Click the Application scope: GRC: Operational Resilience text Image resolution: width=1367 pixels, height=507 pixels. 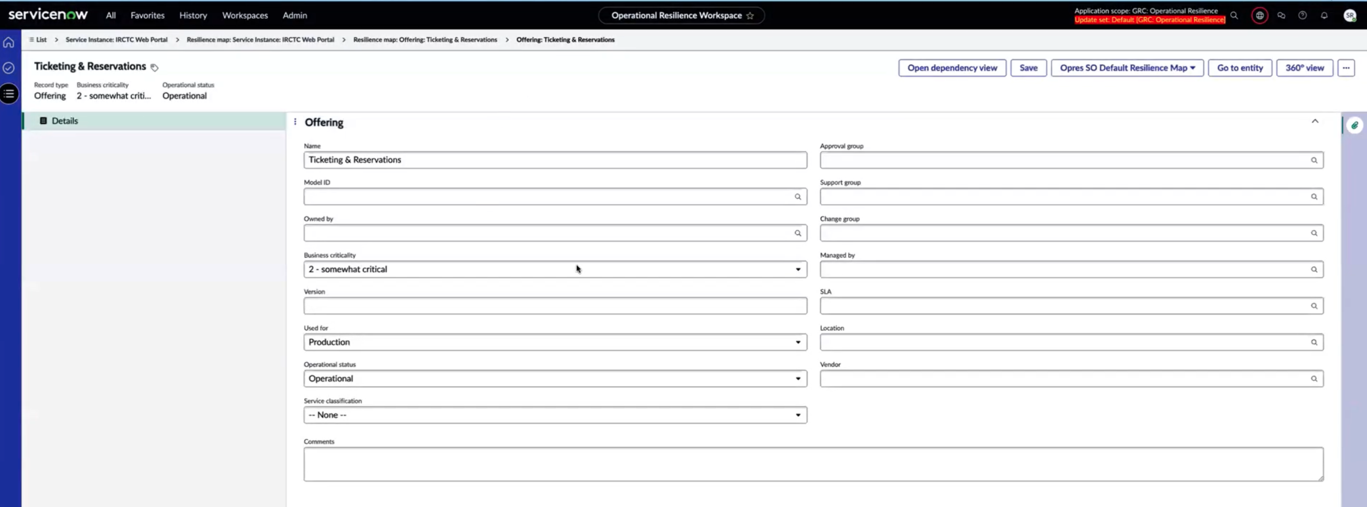[1146, 11]
